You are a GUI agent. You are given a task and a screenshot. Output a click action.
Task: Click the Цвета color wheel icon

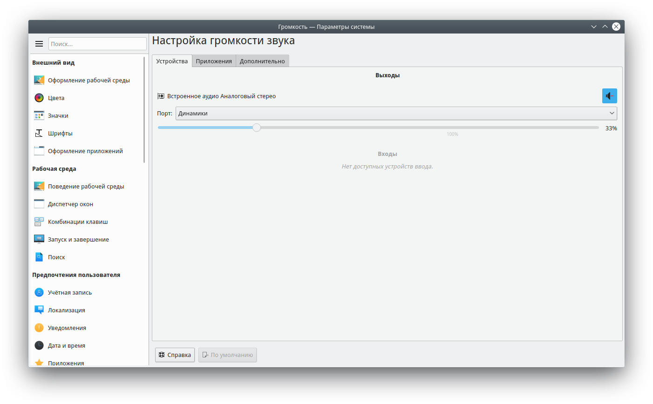click(39, 98)
